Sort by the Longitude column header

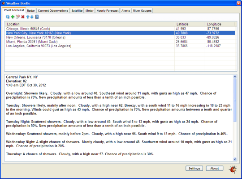pos(220,24)
